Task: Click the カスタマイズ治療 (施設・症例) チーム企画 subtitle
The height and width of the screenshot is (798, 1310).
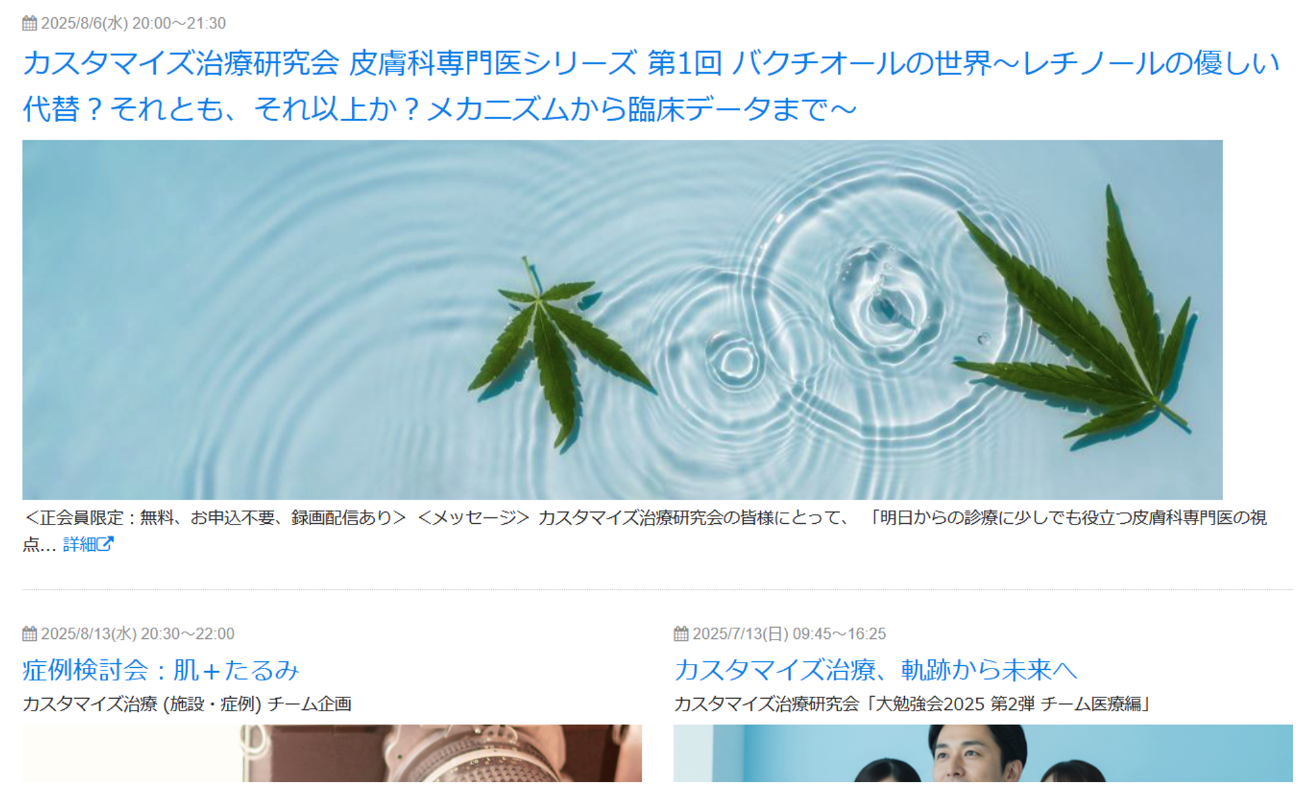Action: click(187, 704)
